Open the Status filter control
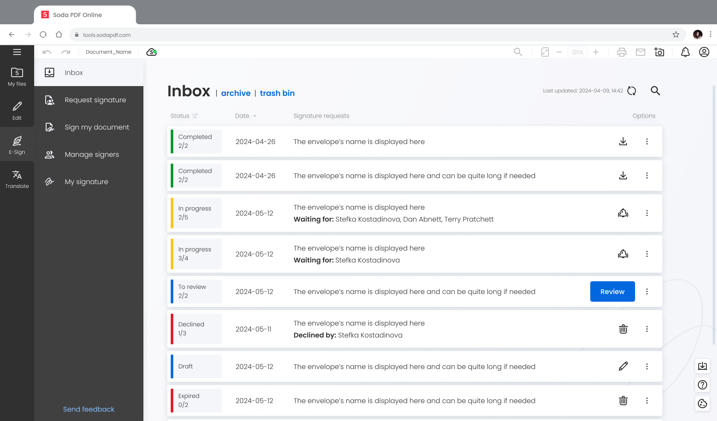Image resolution: width=717 pixels, height=421 pixels. click(x=184, y=115)
